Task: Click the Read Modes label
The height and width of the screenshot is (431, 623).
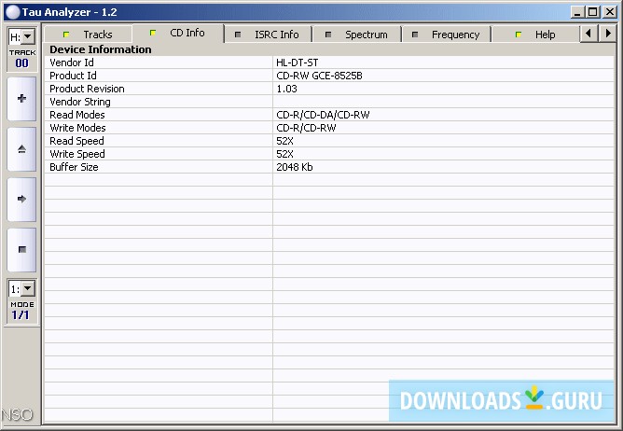Action: [x=77, y=115]
